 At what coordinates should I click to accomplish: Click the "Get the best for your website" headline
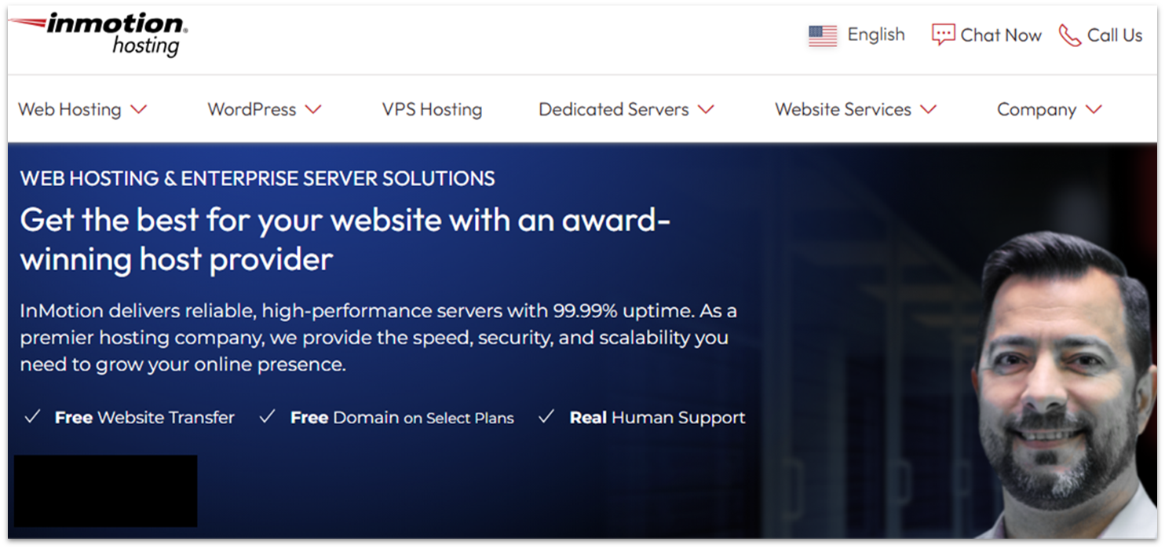(x=345, y=240)
